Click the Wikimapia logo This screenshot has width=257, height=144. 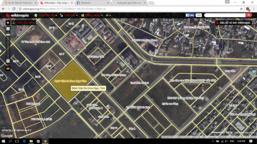[x=17, y=15]
